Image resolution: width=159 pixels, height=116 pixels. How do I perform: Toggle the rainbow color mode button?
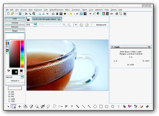point(7,43)
